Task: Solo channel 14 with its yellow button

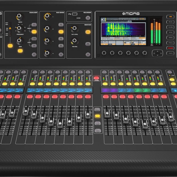Action: [x=72, y=84]
